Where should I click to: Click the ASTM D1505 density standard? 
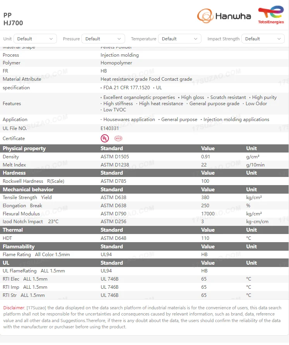(x=115, y=157)
